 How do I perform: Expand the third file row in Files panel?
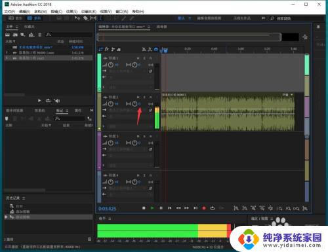7,58
